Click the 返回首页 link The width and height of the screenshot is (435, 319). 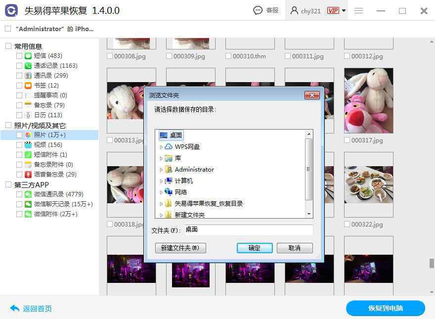point(37,309)
